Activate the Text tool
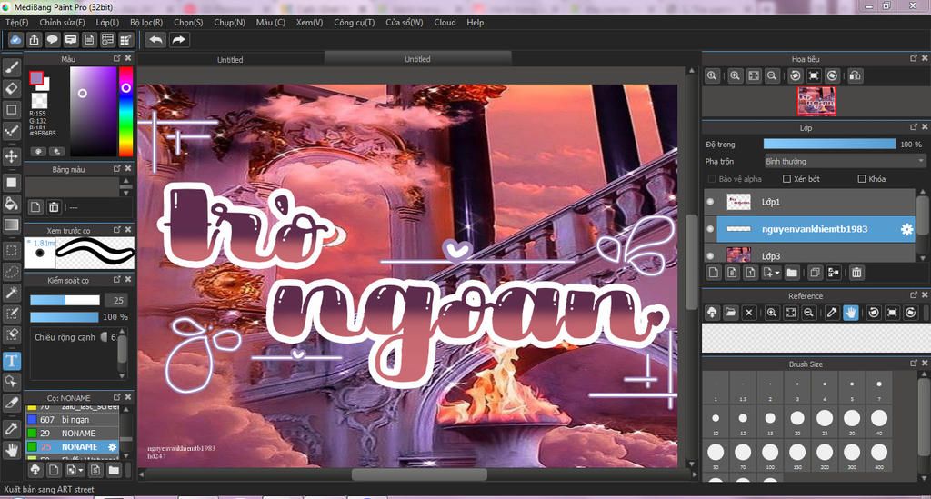The width and height of the screenshot is (931, 499). click(x=11, y=361)
